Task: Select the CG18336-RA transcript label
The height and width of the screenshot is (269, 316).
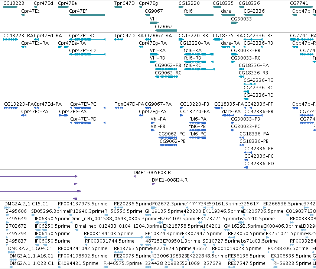Action: point(254,65)
